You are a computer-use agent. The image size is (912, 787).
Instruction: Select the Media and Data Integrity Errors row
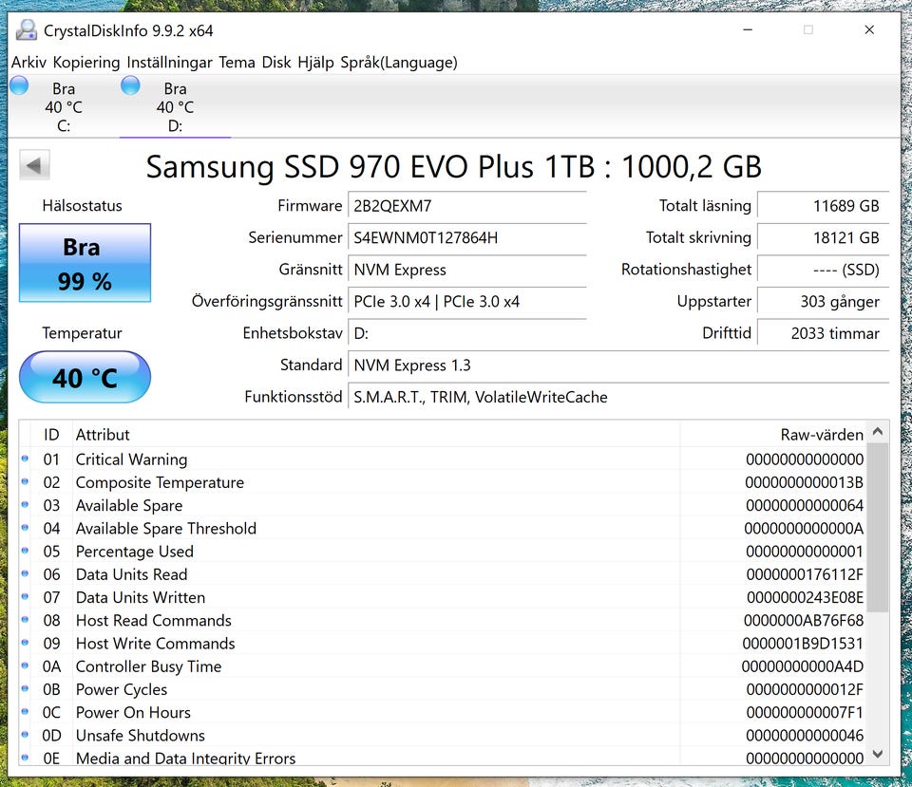point(443,758)
